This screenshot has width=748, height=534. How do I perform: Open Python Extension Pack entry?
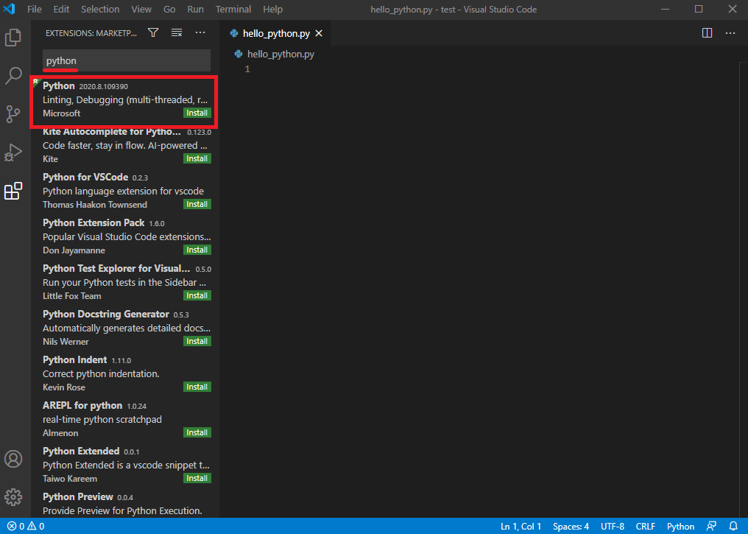125,236
